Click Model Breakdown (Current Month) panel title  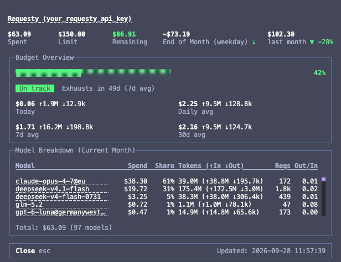point(75,150)
